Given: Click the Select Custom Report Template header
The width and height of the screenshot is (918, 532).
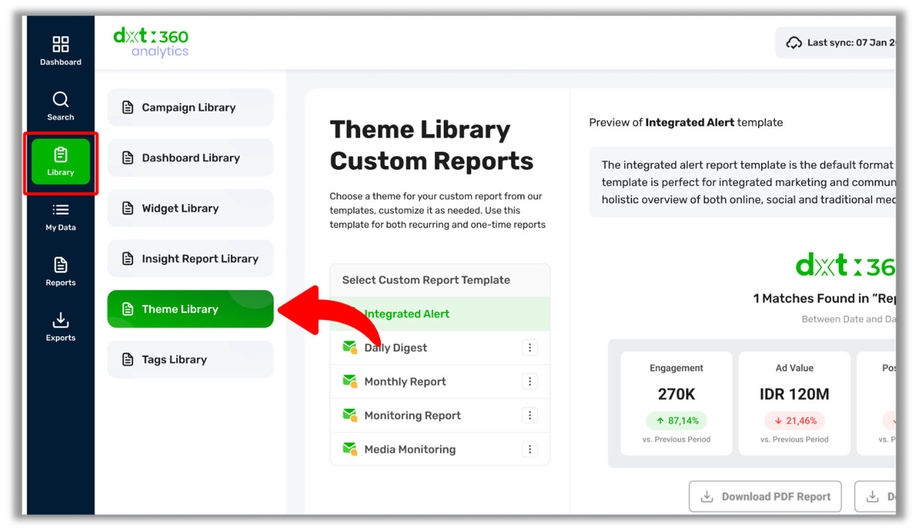Looking at the screenshot, I should [440, 280].
